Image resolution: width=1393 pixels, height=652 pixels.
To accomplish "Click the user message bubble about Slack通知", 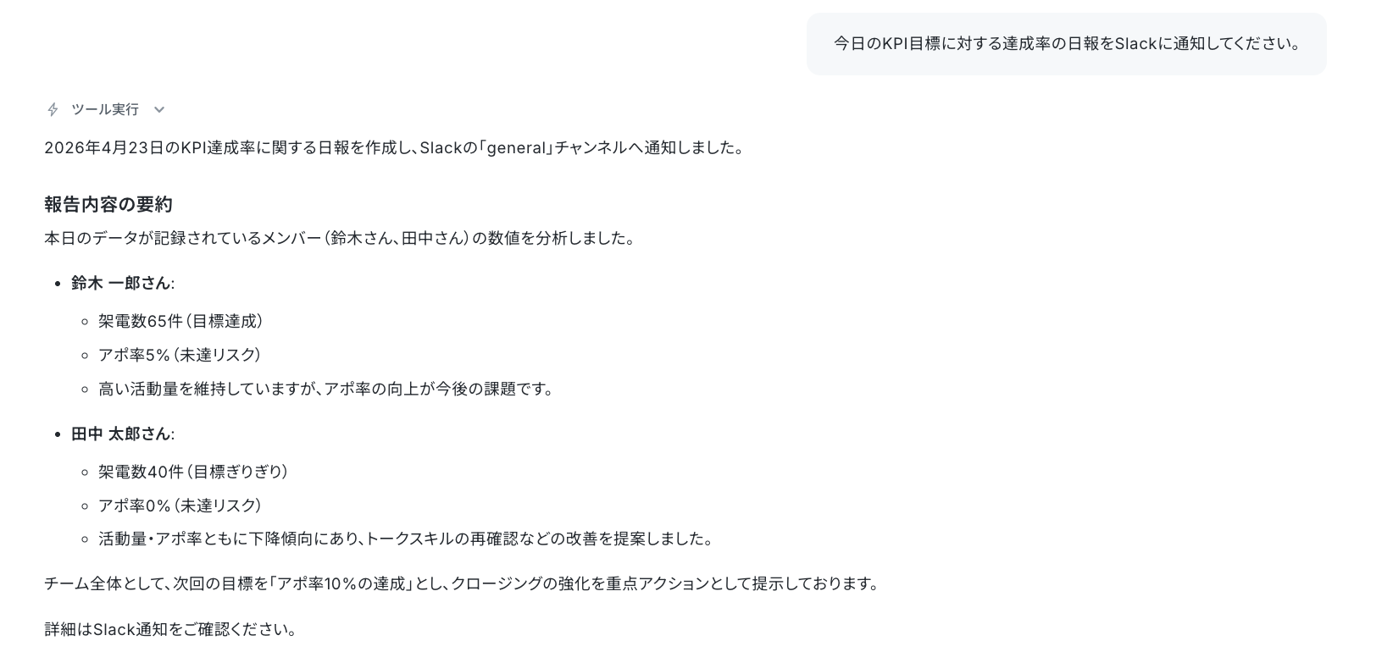I will coord(1066,44).
